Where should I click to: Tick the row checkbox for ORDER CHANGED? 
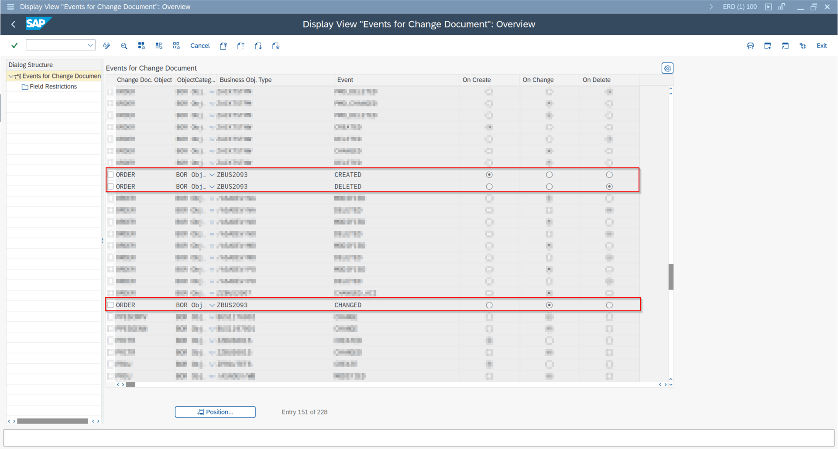(110, 305)
